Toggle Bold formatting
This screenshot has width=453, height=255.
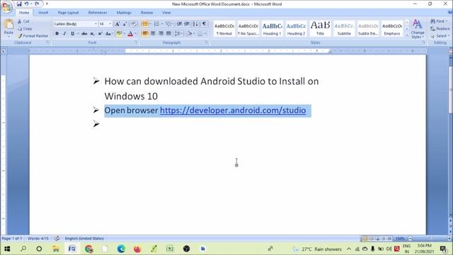click(57, 33)
